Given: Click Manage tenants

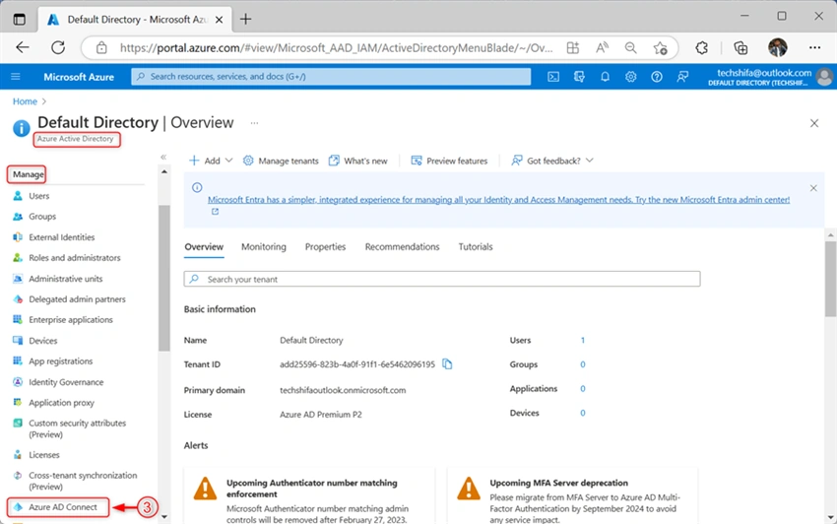Looking at the screenshot, I should click(281, 161).
